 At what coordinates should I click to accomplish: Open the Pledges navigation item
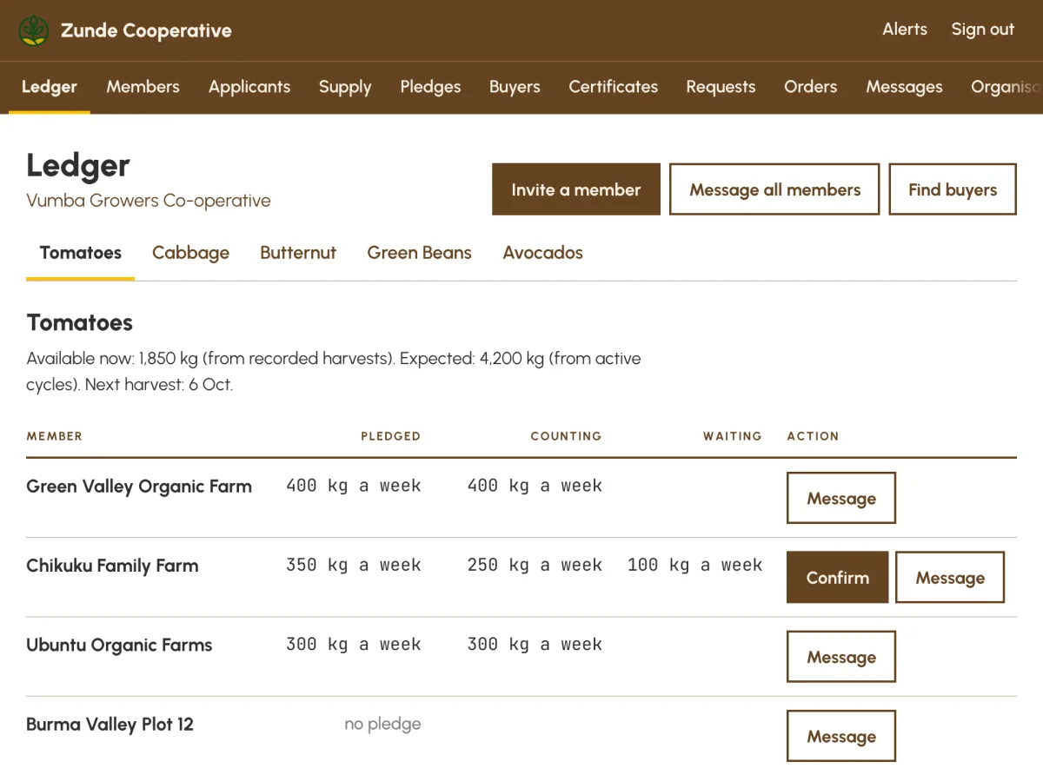coord(430,87)
